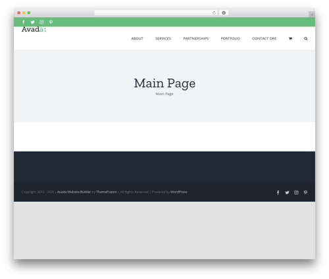
Task: Click the round browser icon next to the address bar
Action: (x=224, y=13)
